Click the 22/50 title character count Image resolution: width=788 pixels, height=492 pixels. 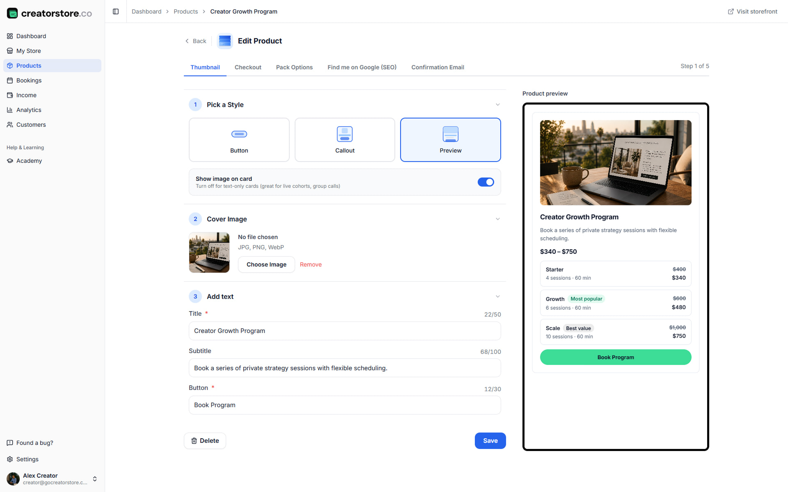pyautogui.click(x=492, y=314)
